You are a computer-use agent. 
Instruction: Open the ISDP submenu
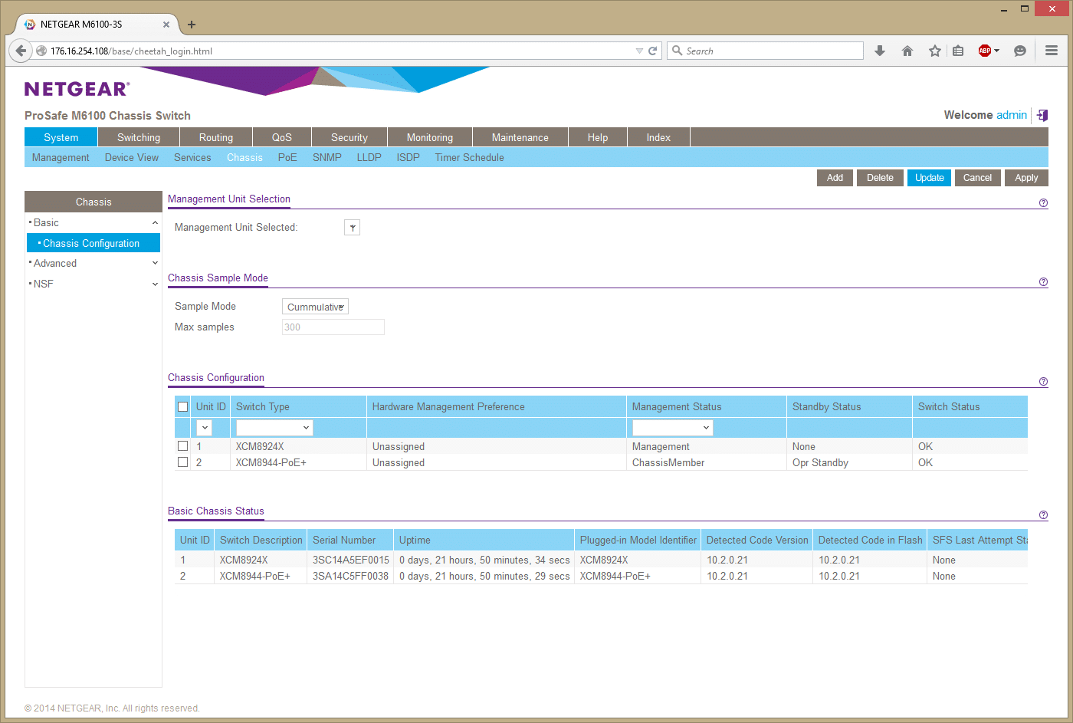(408, 157)
